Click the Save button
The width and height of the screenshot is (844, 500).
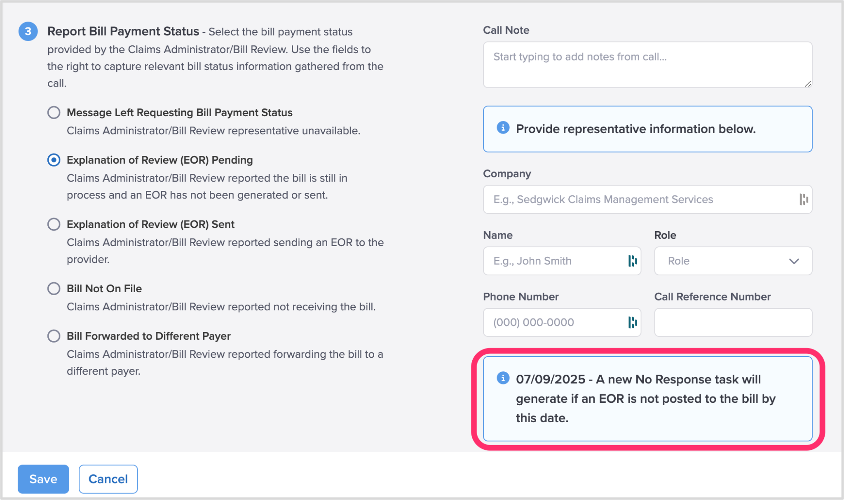(x=43, y=479)
